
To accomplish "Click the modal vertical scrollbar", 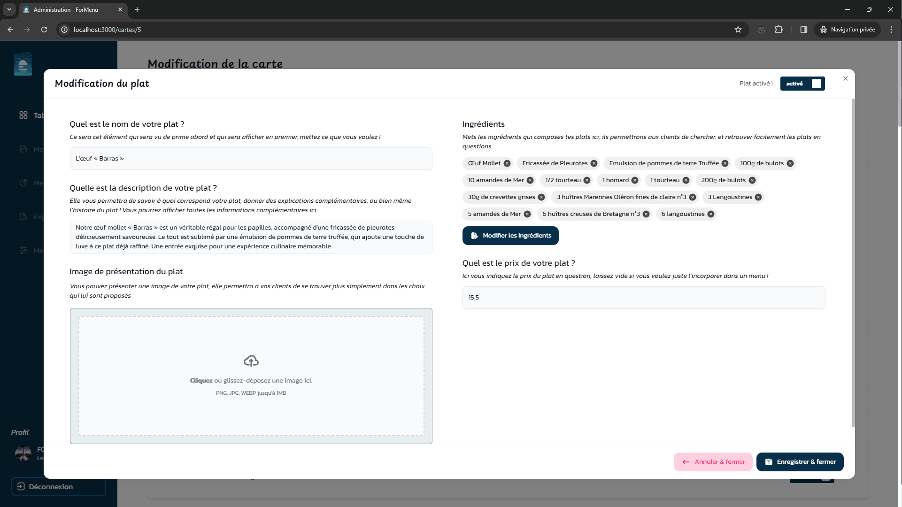I will point(853,263).
